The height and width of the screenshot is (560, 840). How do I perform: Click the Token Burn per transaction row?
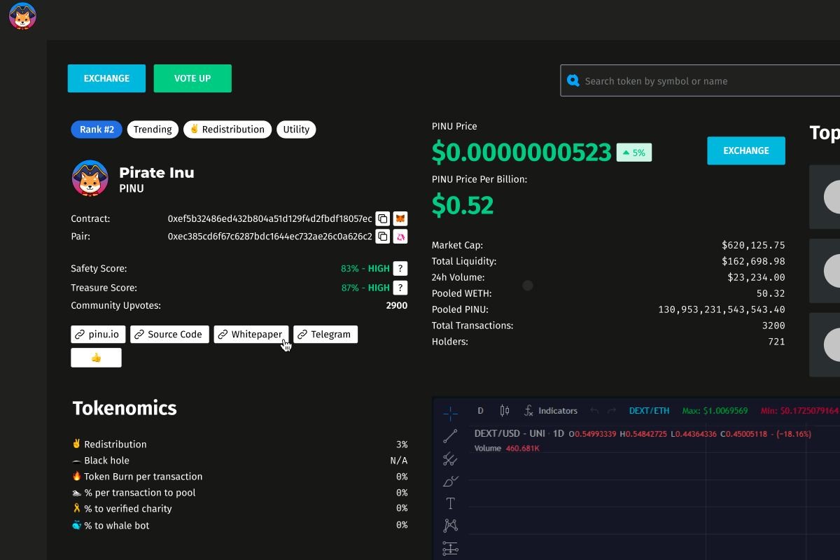239,477
